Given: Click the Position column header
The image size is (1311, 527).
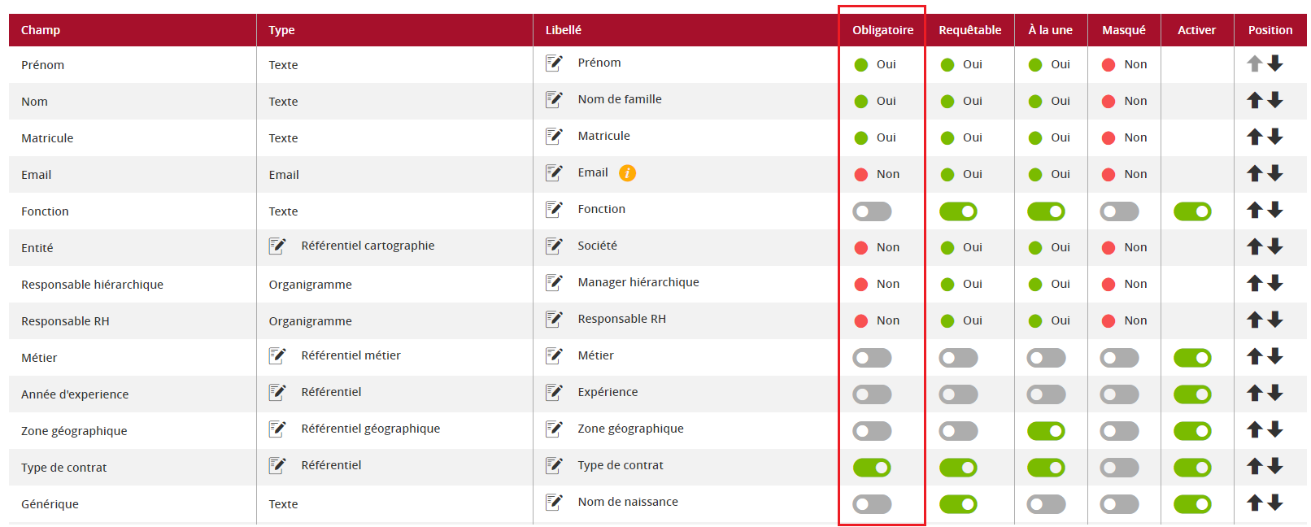Looking at the screenshot, I should [x=1270, y=30].
